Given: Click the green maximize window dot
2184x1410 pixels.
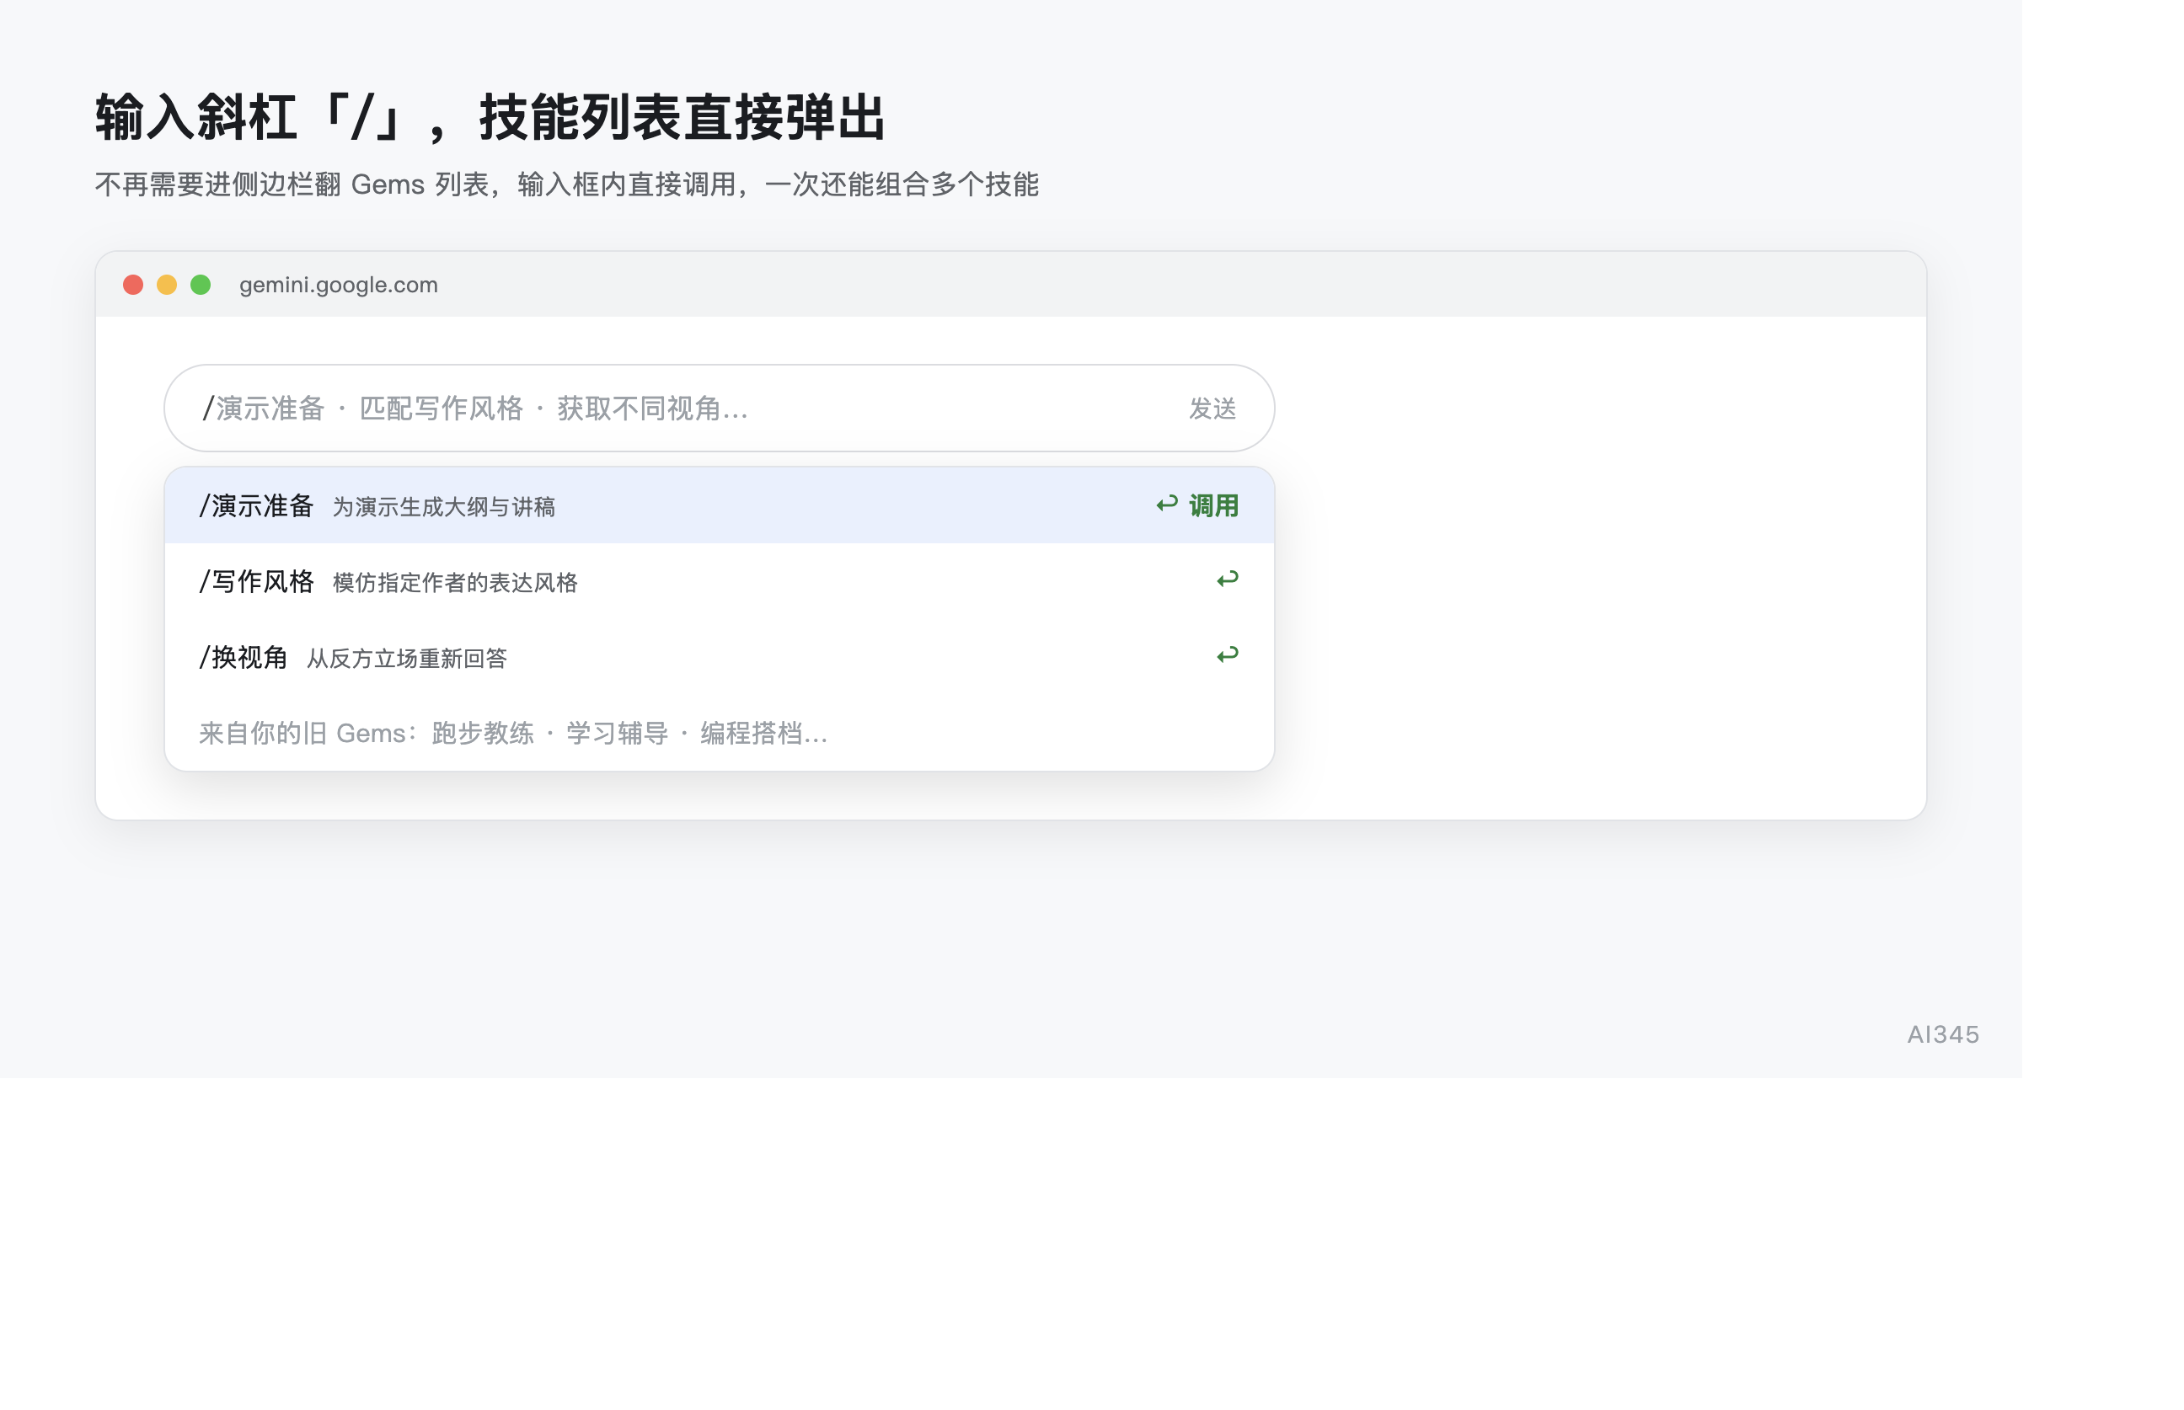Looking at the screenshot, I should 201,285.
